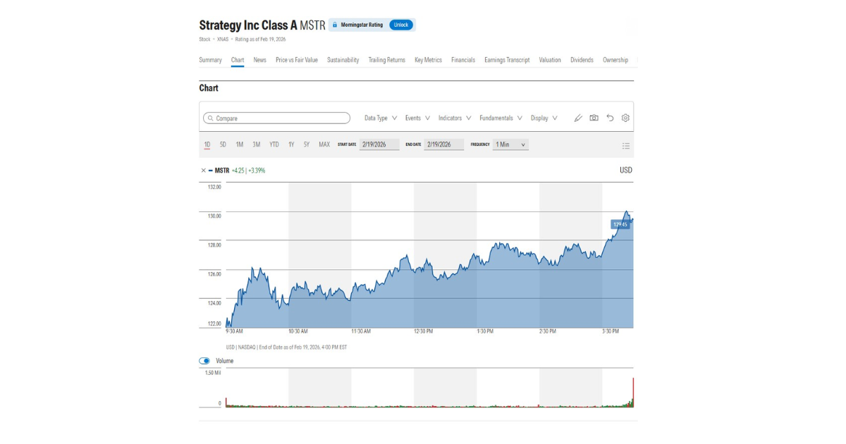The height and width of the screenshot is (444, 846).
Task: Toggle the Volume display switch
Action: coord(205,360)
